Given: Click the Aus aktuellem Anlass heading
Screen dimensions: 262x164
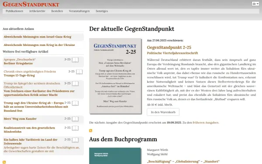Looking at the screenshot, I should [x=18, y=29].
